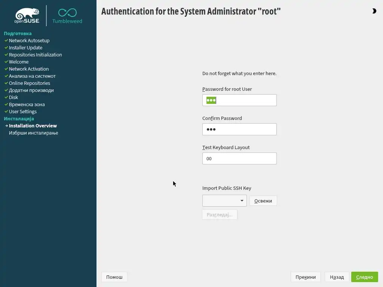Viewport: 383px width, 287px height.
Task: Click the checkmark next to Disk
Action: point(6,97)
